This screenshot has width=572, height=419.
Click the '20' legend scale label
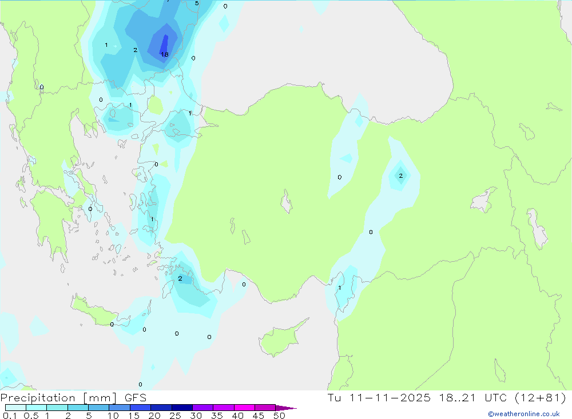[154, 416]
